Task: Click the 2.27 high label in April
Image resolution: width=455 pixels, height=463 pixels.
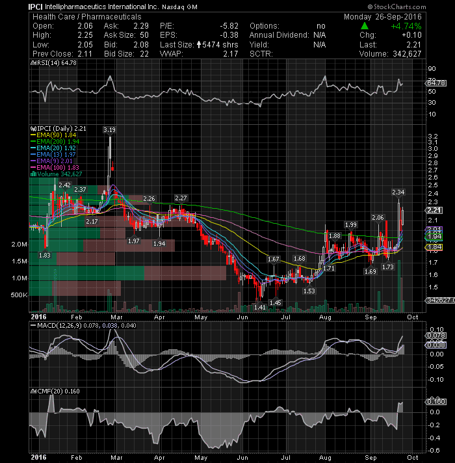Action: [181, 198]
